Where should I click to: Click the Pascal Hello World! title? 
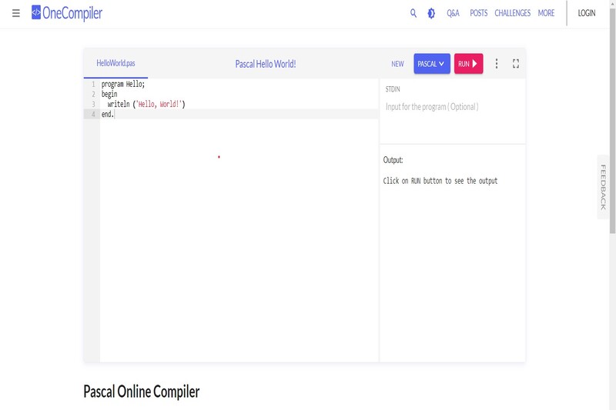[266, 64]
